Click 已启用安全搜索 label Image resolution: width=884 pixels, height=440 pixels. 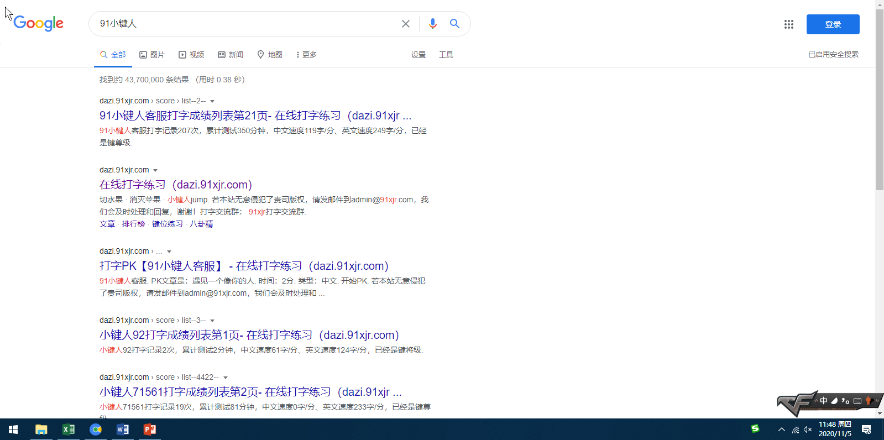[833, 54]
